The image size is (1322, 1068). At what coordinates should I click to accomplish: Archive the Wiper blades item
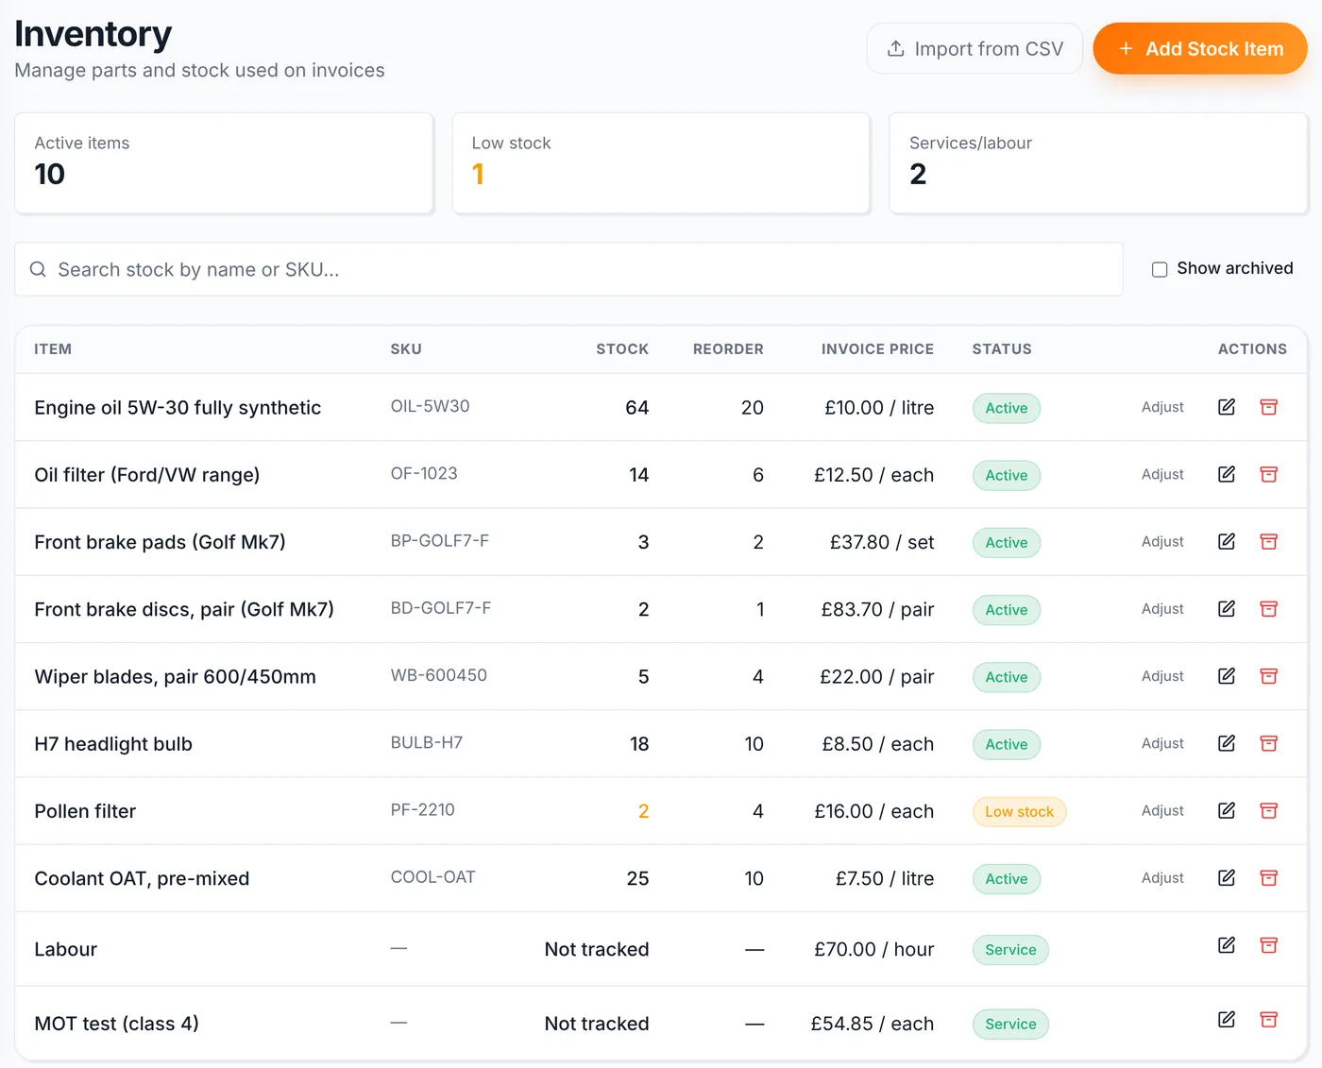[1269, 676]
